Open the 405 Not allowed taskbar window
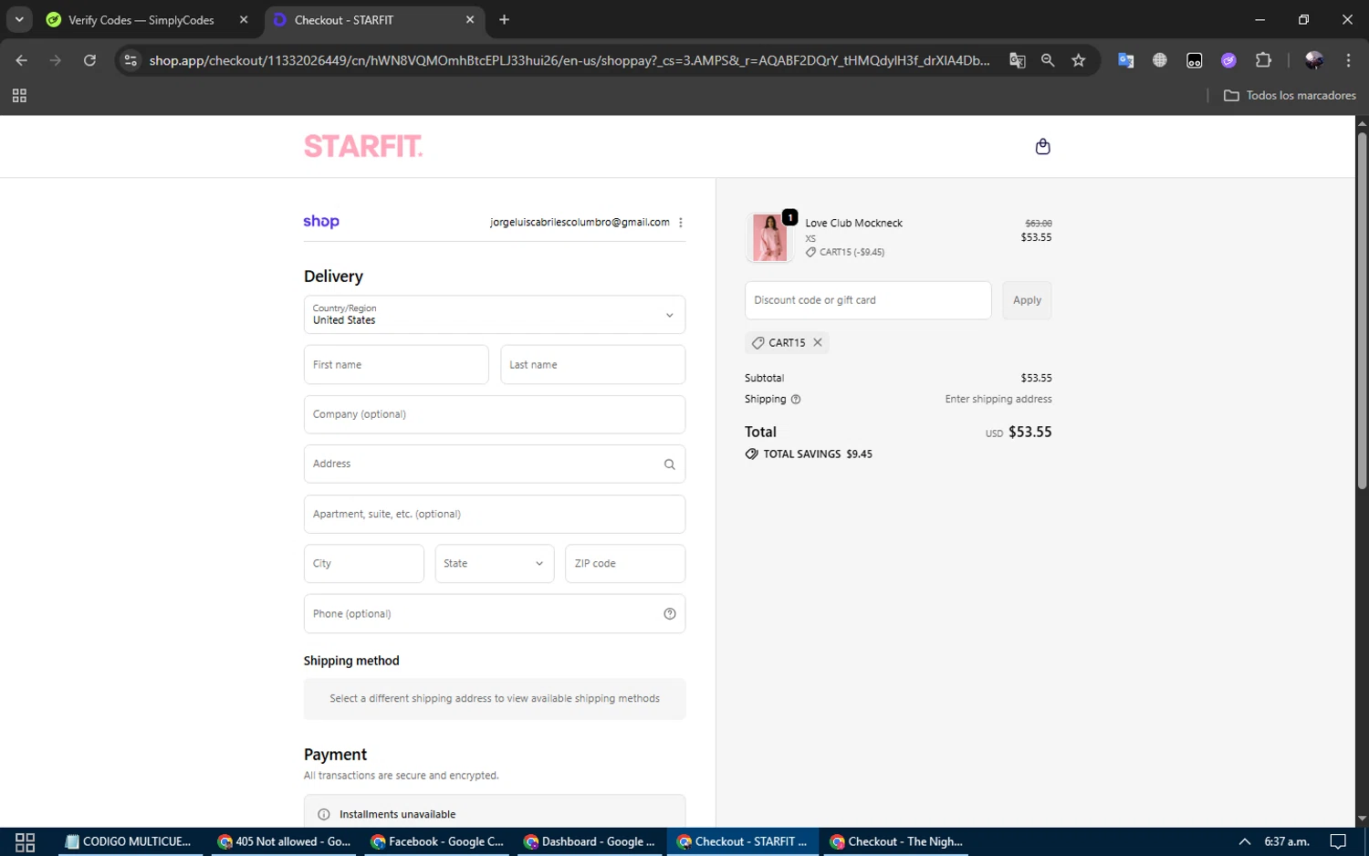Screen dimensions: 1369x856 click(285, 841)
